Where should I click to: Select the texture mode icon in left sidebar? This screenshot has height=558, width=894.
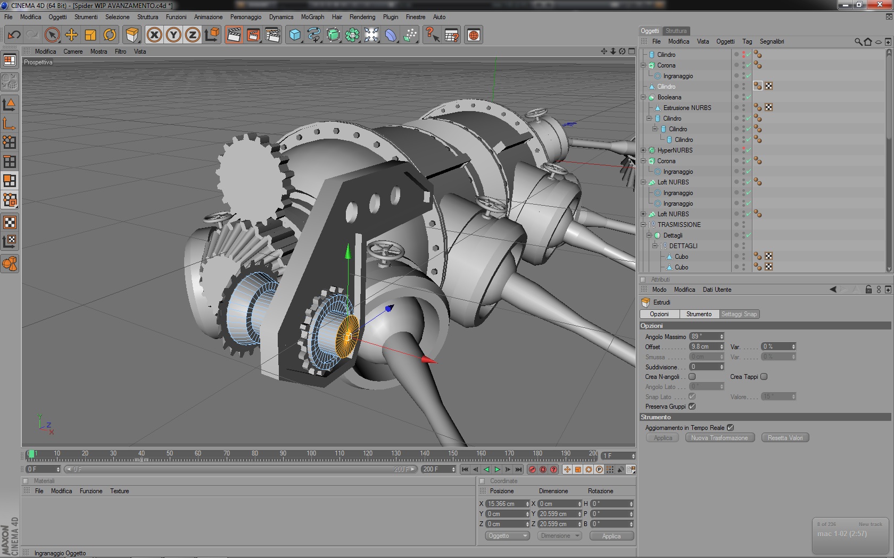click(x=10, y=222)
